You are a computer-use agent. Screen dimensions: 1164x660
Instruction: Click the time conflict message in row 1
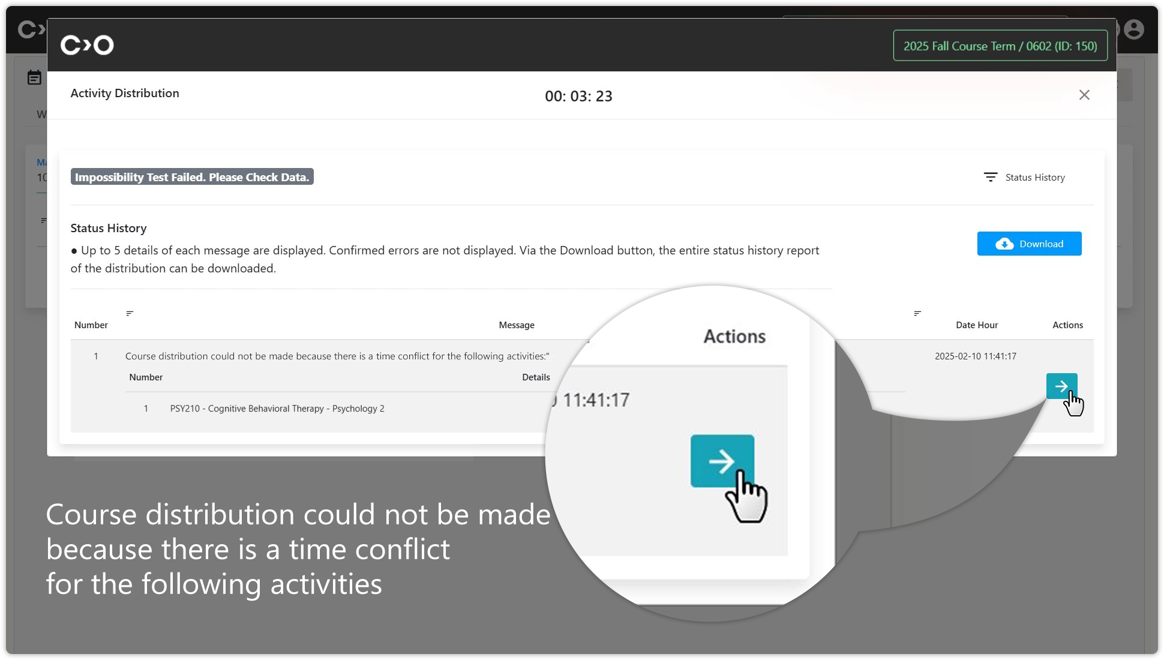(337, 356)
